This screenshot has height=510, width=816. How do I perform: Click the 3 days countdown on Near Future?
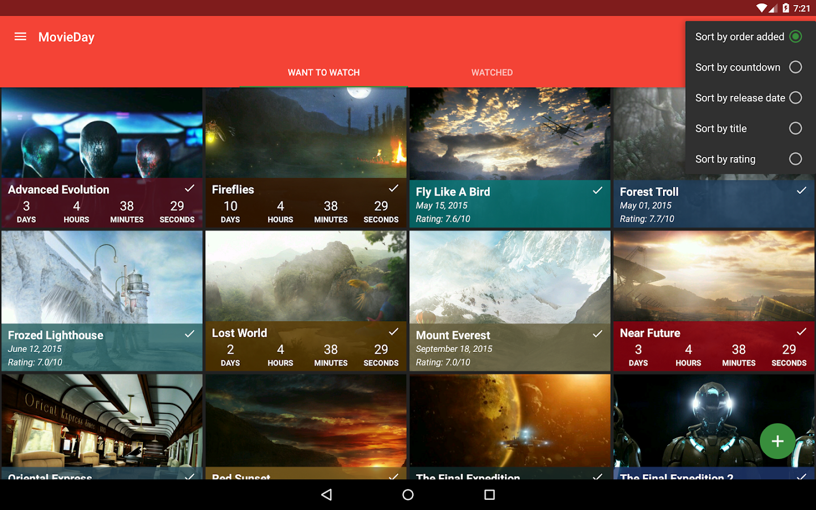[x=639, y=355]
